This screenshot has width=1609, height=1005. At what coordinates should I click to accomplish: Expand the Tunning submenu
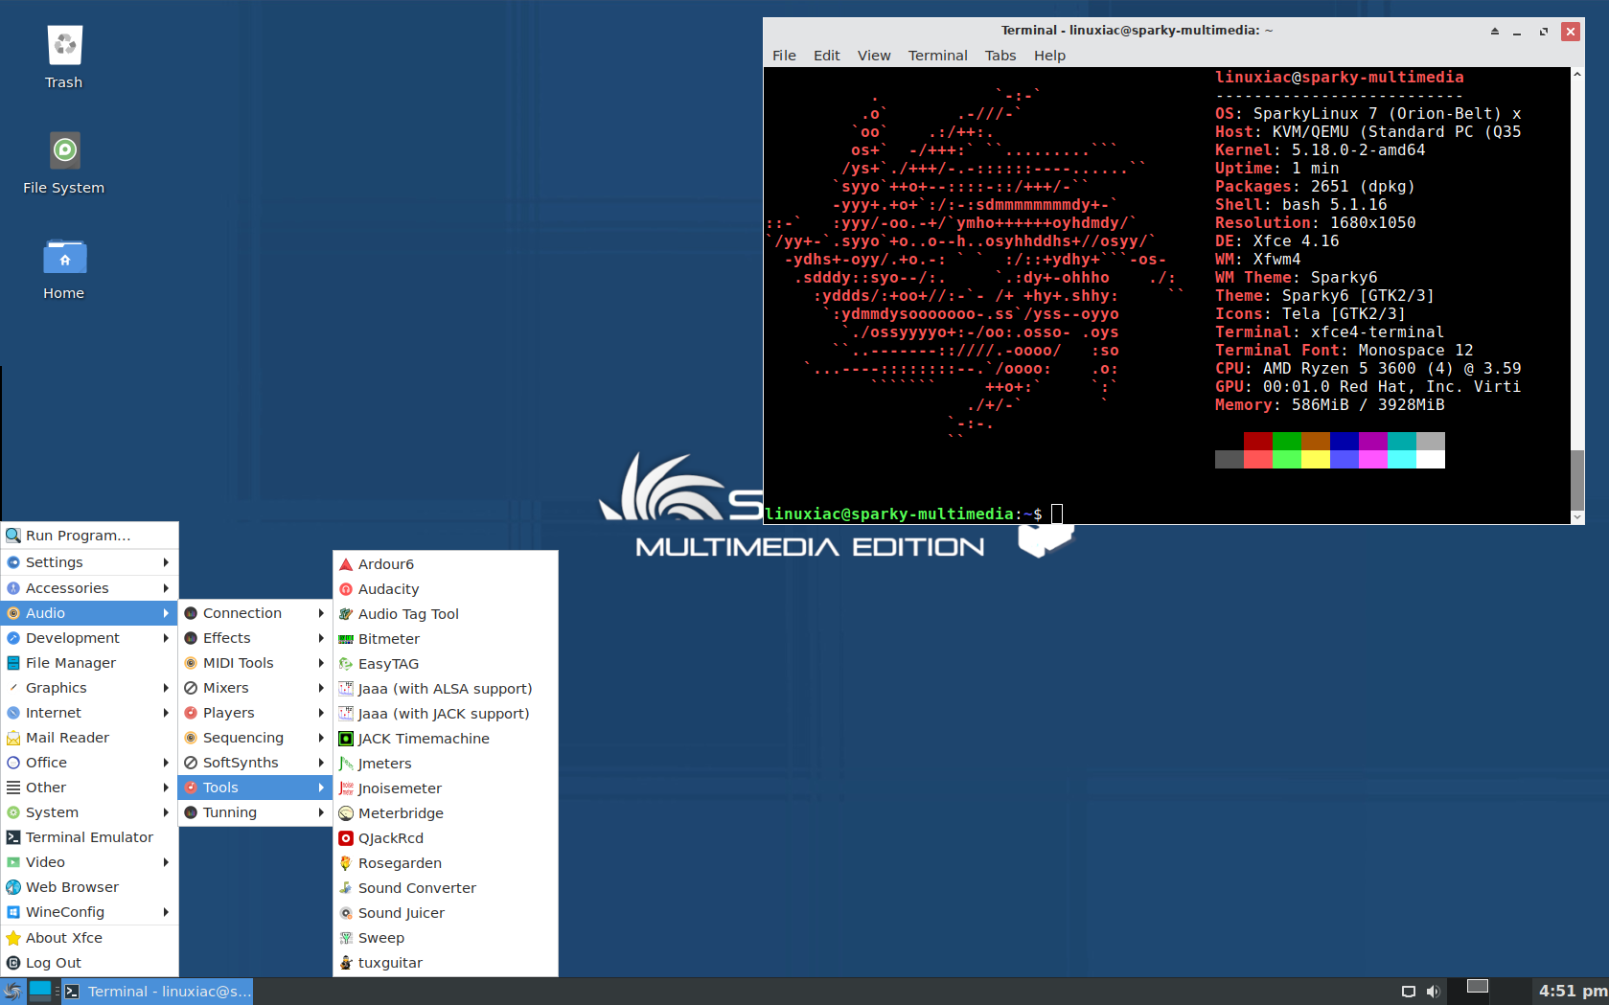(x=255, y=812)
